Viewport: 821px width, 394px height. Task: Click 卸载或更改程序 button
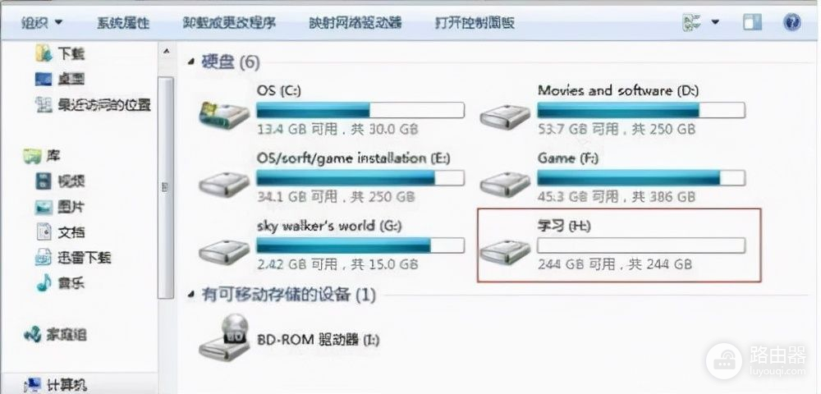pos(229,23)
